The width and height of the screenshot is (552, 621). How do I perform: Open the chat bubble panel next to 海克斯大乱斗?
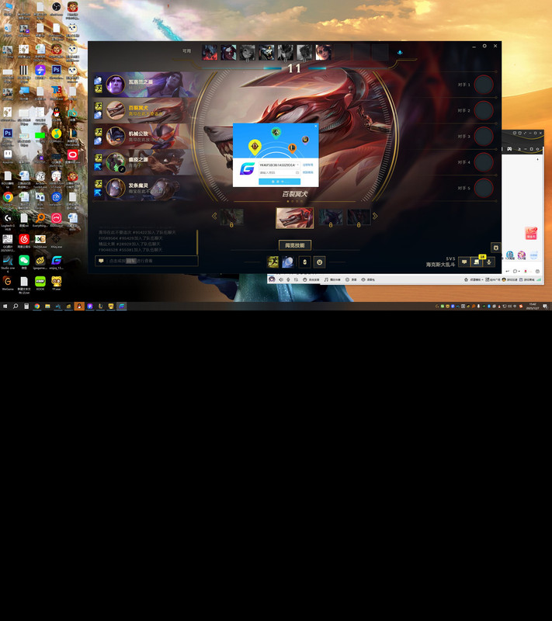464,262
